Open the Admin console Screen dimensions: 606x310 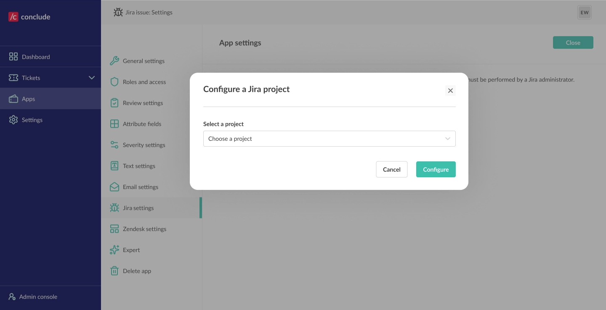38,297
